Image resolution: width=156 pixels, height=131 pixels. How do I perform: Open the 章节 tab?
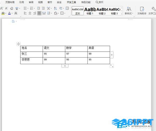pyautogui.click(x=50, y=2)
